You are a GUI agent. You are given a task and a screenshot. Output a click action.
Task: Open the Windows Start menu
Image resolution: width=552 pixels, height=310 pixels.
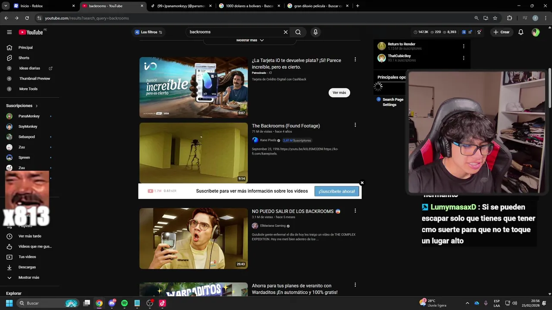point(9,303)
